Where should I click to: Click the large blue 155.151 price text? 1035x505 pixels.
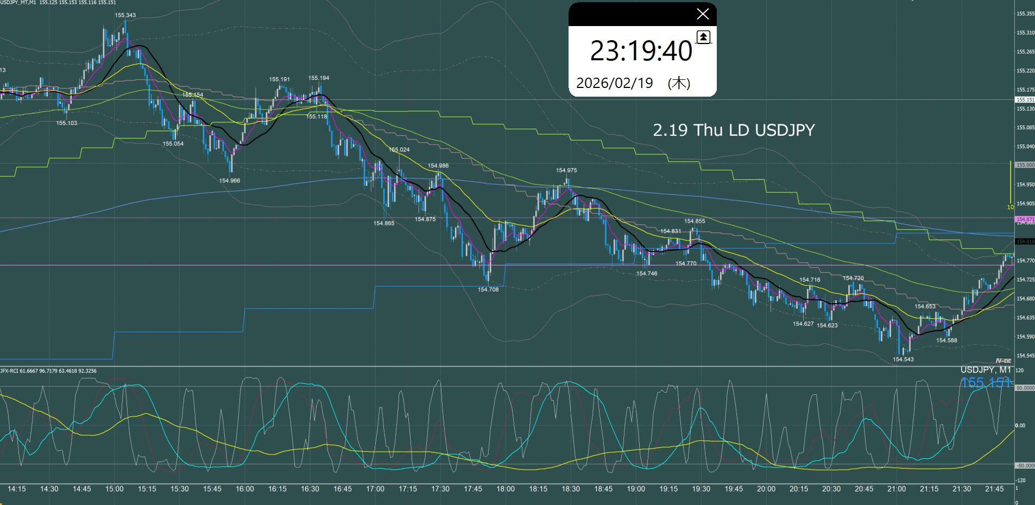(x=985, y=383)
